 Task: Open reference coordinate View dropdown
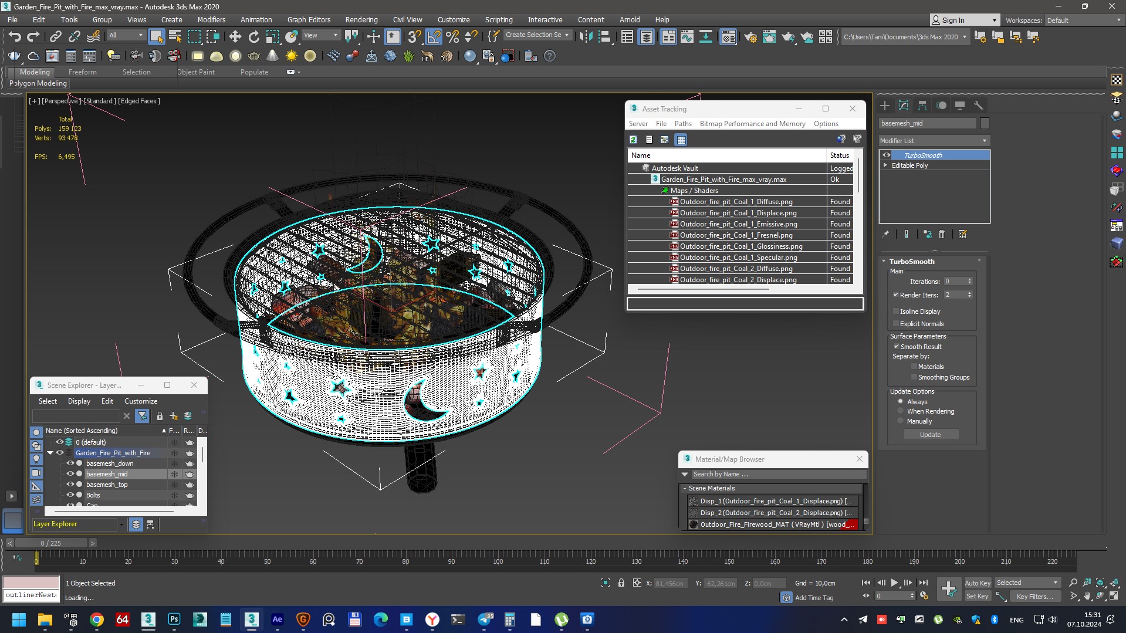coord(320,35)
